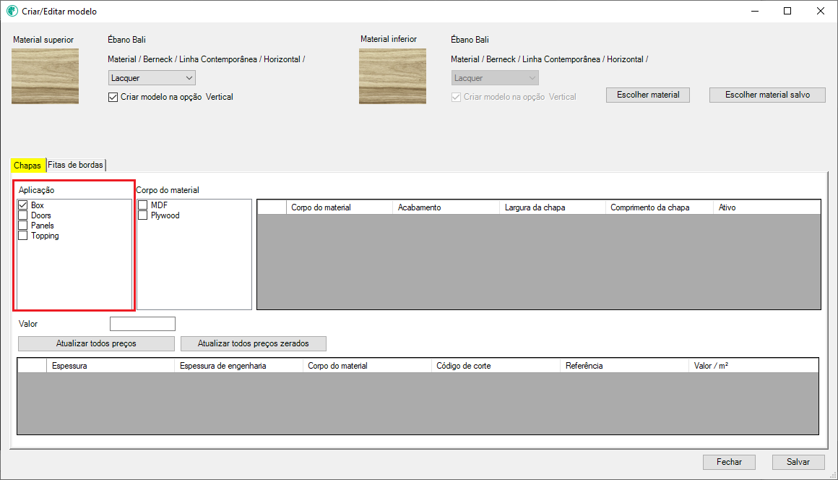Enable the Plywood material body checkbox

click(143, 215)
